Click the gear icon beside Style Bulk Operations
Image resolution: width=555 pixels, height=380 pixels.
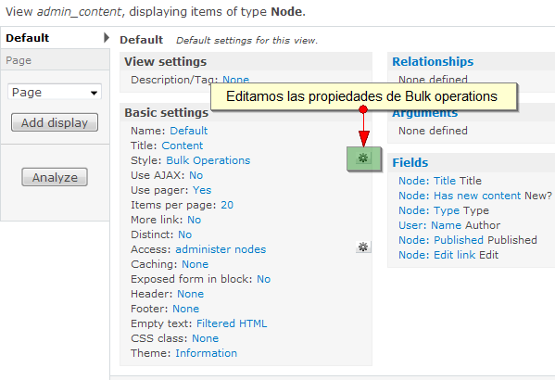[363, 158]
